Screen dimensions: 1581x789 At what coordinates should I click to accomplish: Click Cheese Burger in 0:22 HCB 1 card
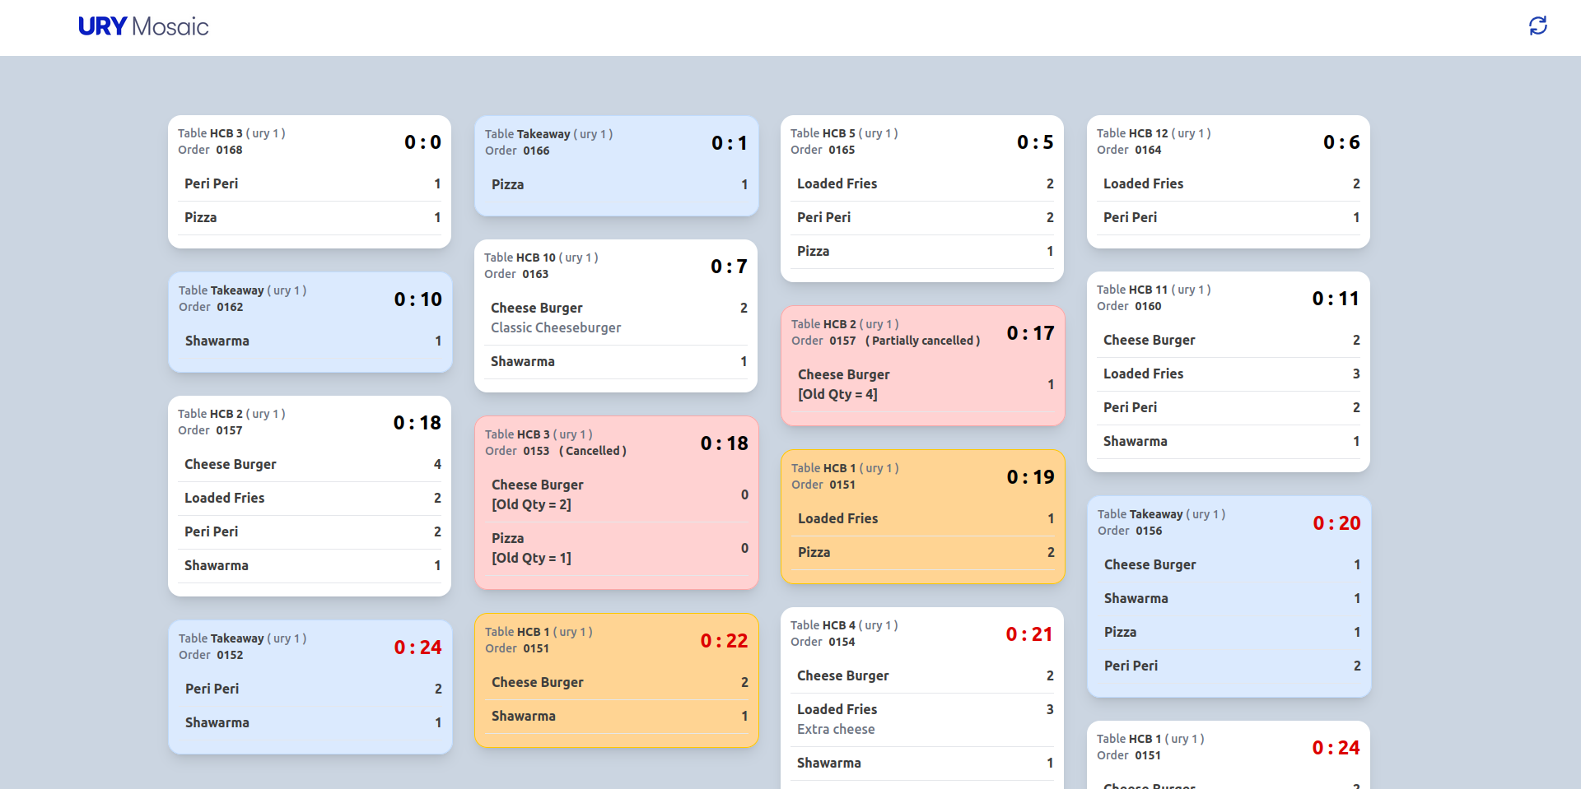coord(616,682)
